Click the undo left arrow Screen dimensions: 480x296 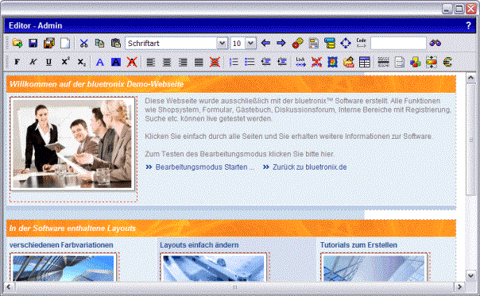[265, 43]
